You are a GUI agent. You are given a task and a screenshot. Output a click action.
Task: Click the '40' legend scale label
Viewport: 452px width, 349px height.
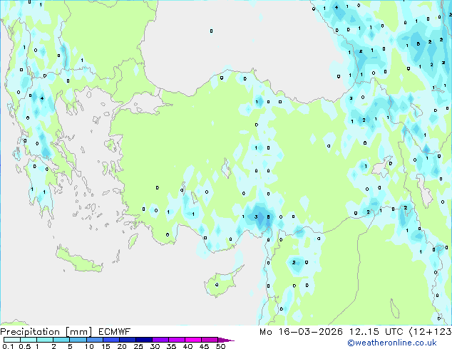(188, 346)
